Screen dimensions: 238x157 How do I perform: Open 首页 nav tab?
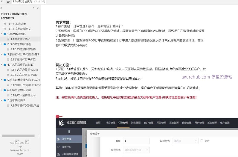pos(98,123)
